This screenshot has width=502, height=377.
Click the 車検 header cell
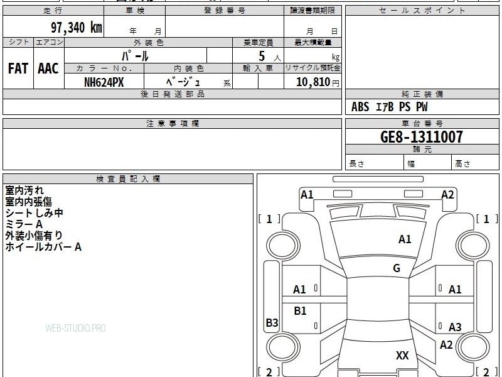pyautogui.click(x=134, y=11)
